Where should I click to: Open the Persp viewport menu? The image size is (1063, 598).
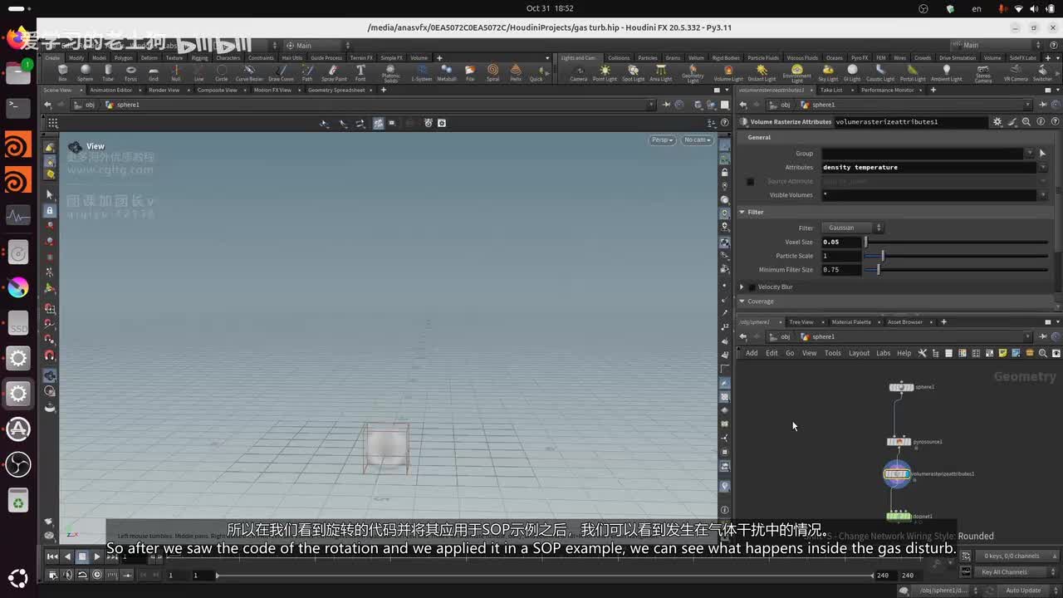pos(663,140)
